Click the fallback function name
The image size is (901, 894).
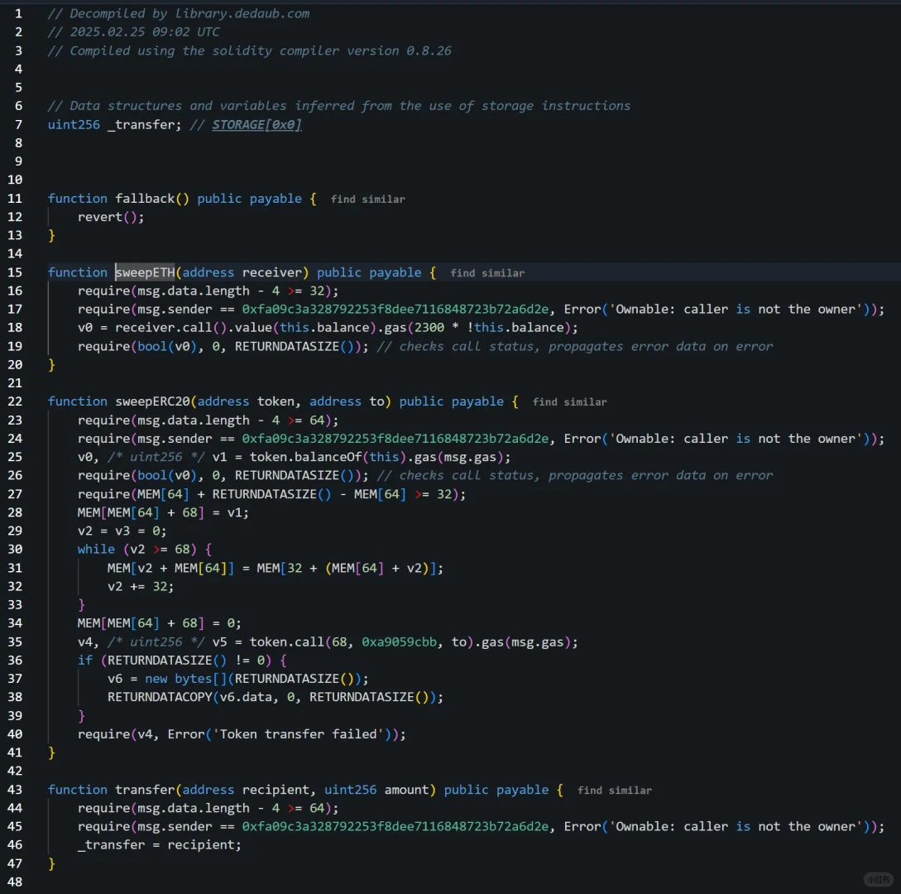[x=145, y=199]
